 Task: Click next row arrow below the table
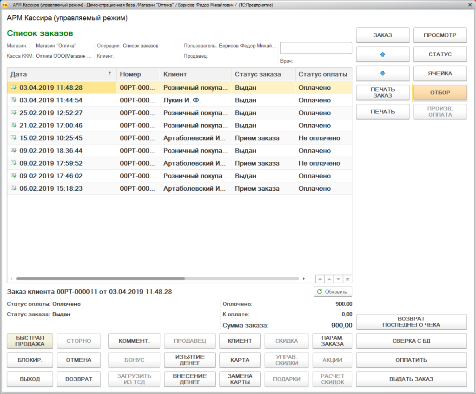click(338, 279)
